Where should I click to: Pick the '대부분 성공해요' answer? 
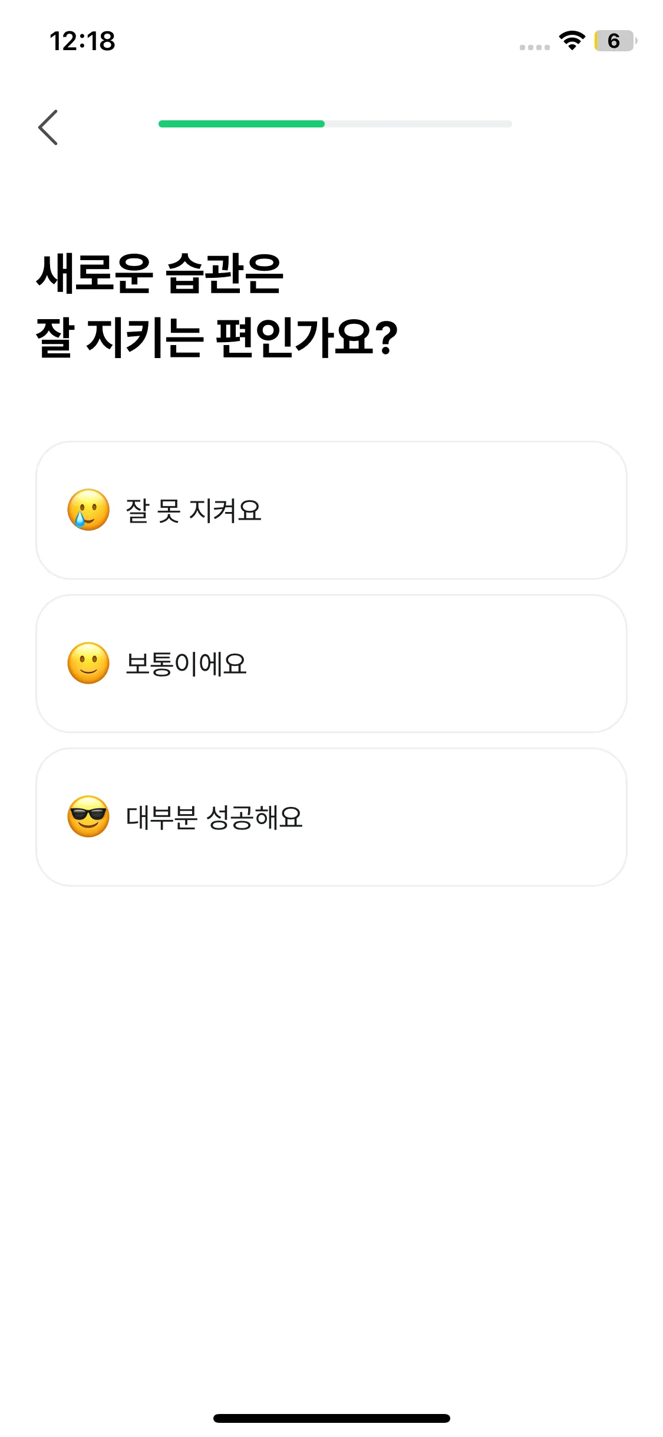click(214, 818)
